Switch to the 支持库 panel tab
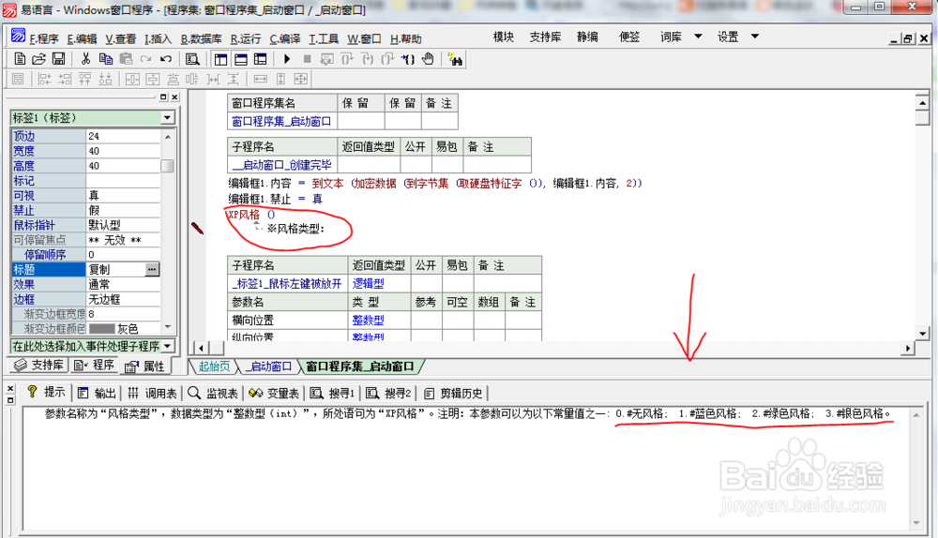Screen dimensions: 938x538 point(38,366)
